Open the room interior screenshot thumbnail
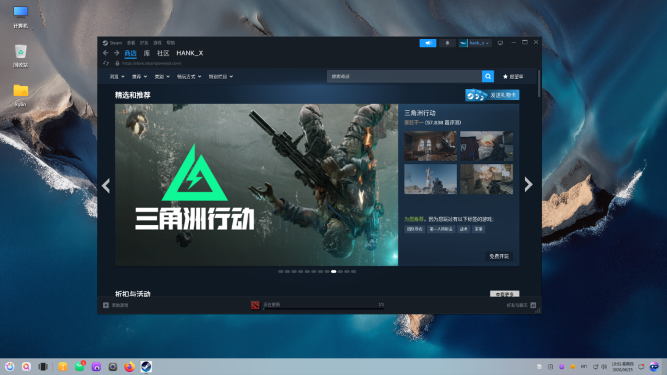This screenshot has height=375, width=667. pos(430,146)
